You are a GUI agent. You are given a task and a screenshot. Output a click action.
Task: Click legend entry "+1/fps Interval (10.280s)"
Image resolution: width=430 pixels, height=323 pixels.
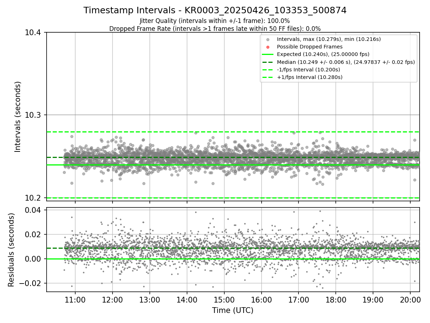click(310, 77)
